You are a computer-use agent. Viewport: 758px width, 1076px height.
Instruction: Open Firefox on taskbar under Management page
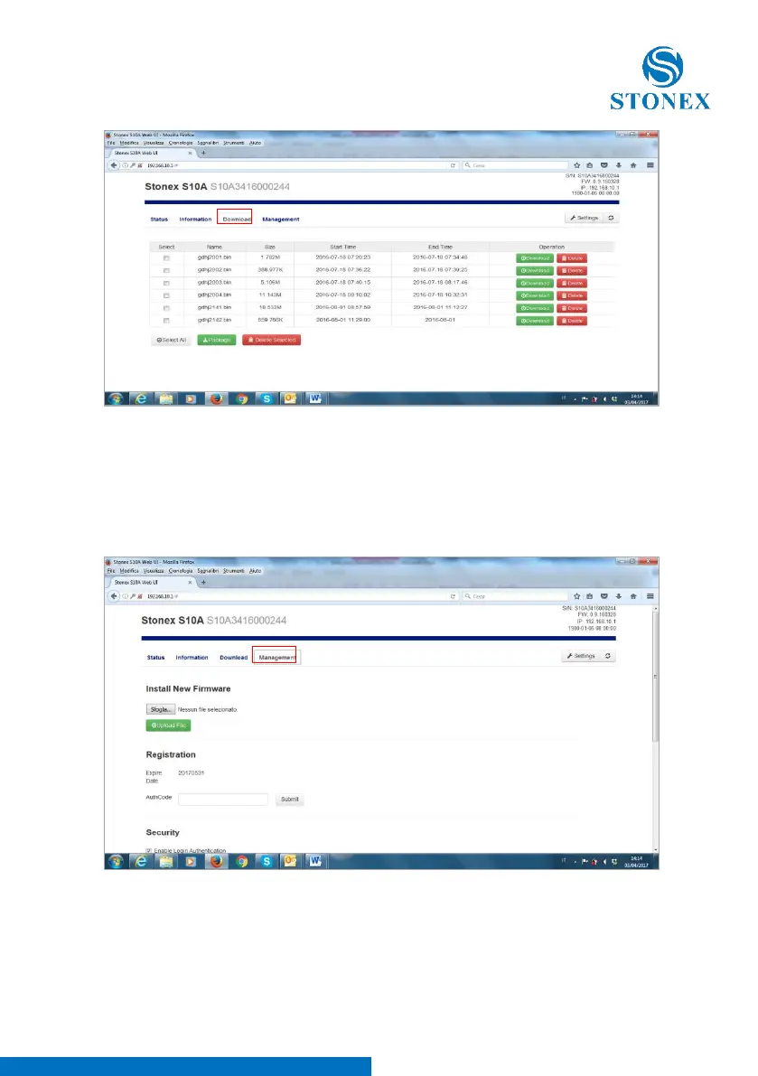point(216,861)
